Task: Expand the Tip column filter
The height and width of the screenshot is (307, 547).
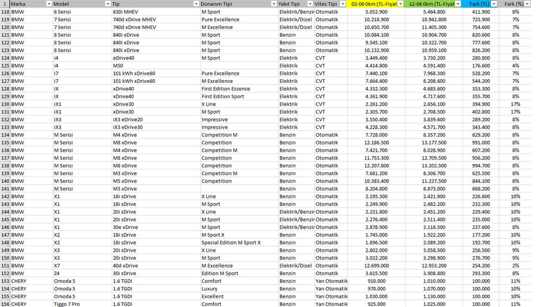Action: click(x=196, y=4)
